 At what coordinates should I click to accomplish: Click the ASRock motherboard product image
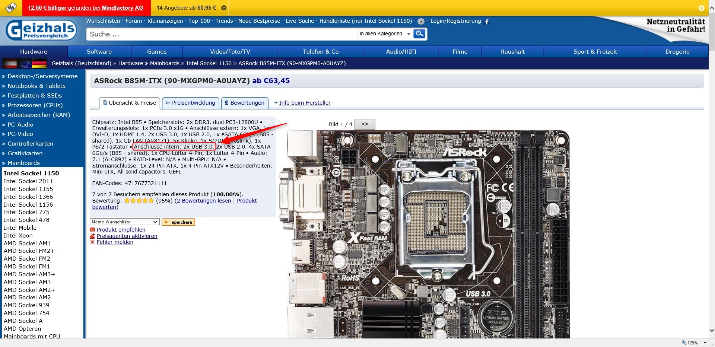click(x=425, y=234)
